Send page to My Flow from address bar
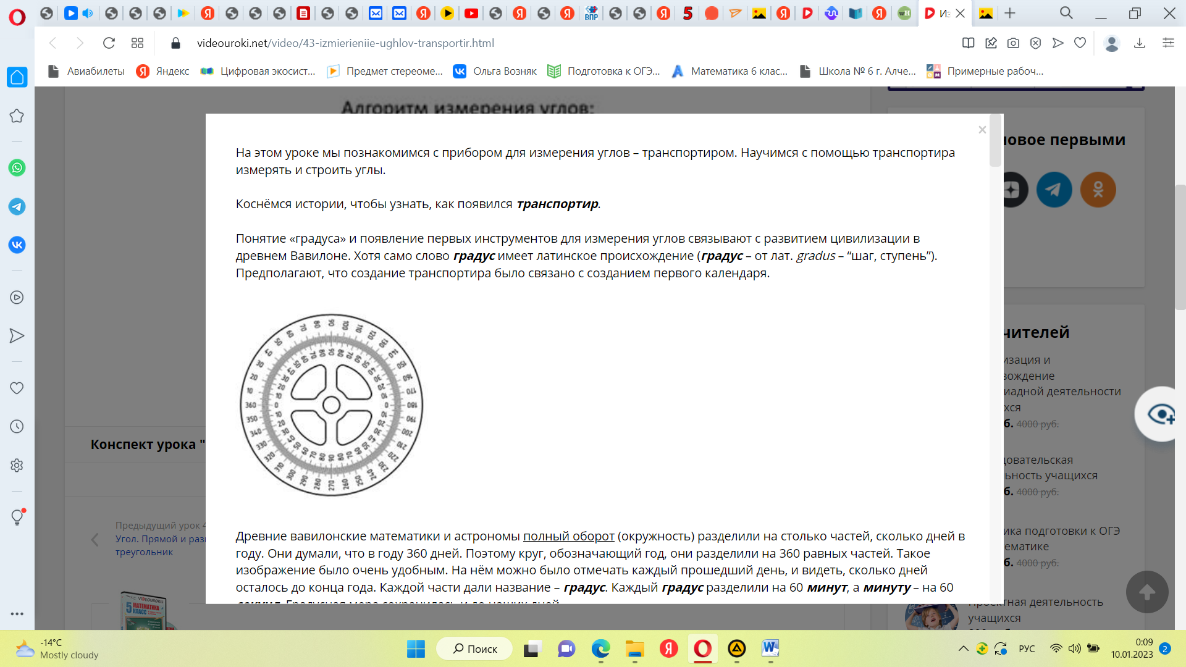 coord(1058,43)
